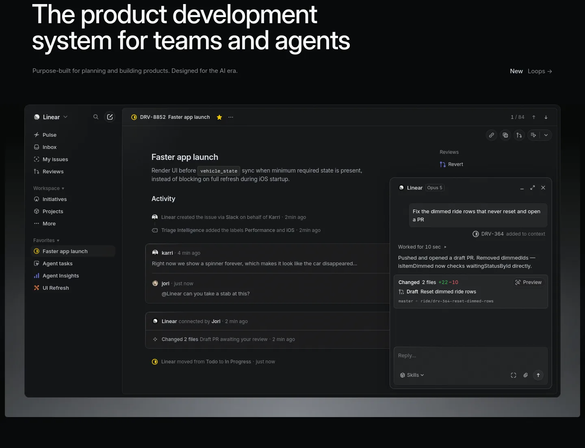Go to My issues in the sidebar
585x448 pixels.
click(73, 160)
